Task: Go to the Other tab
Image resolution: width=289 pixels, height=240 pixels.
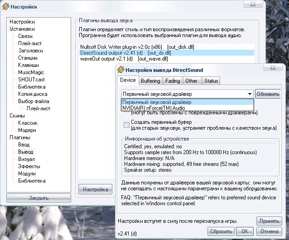Action: click(191, 81)
